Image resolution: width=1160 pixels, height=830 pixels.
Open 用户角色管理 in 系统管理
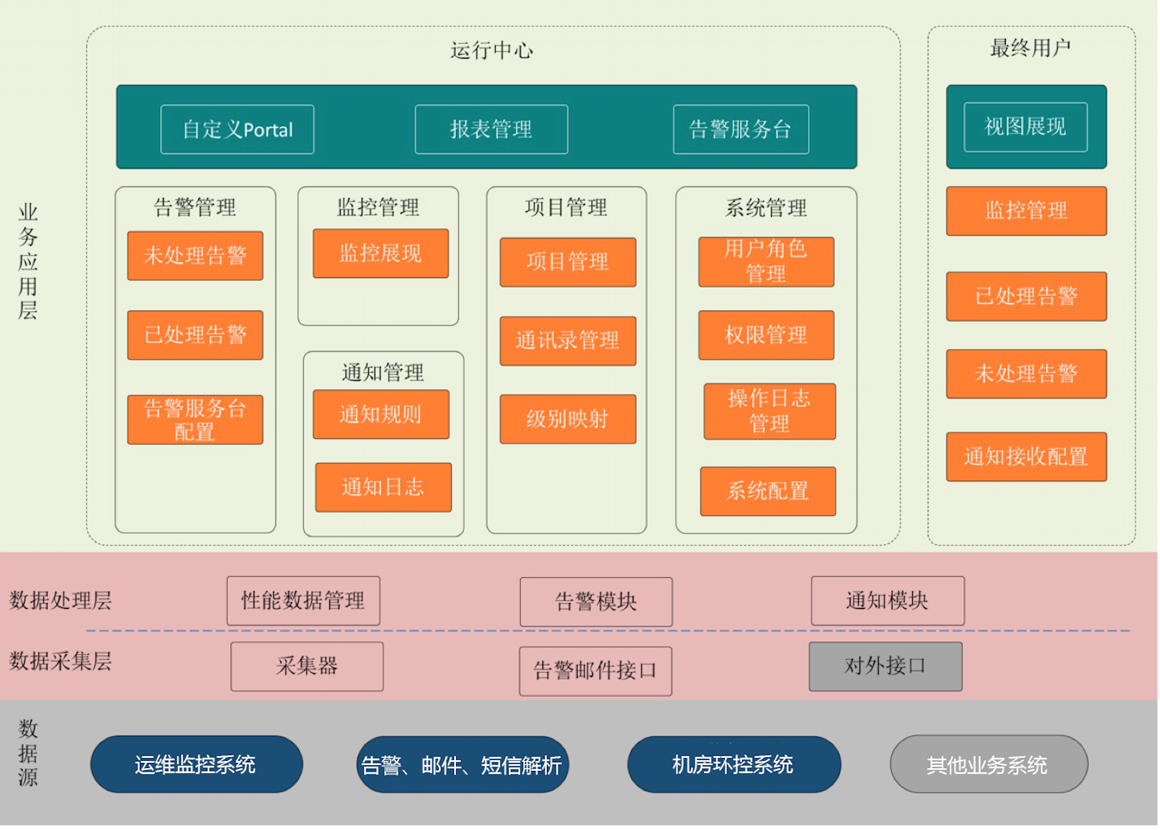coord(766,262)
